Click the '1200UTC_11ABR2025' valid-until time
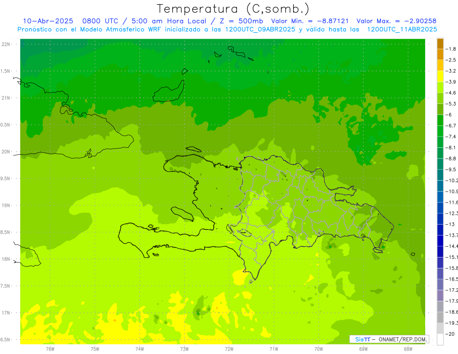 (x=402, y=29)
